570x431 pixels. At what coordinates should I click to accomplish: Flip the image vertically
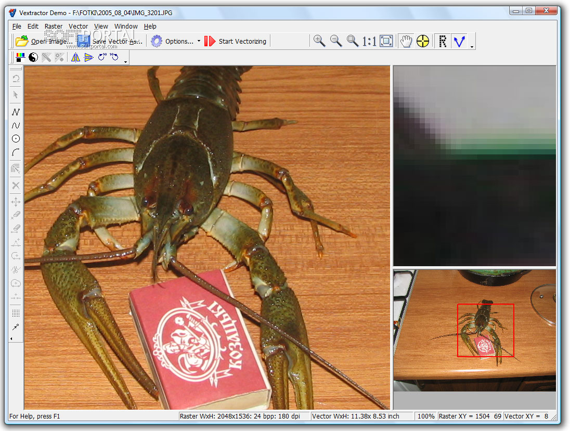tap(88, 57)
